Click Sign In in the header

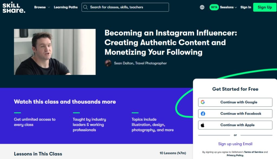point(246,7)
